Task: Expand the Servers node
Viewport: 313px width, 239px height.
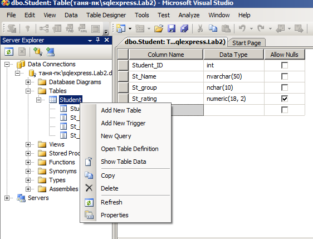Action: click(x=7, y=198)
